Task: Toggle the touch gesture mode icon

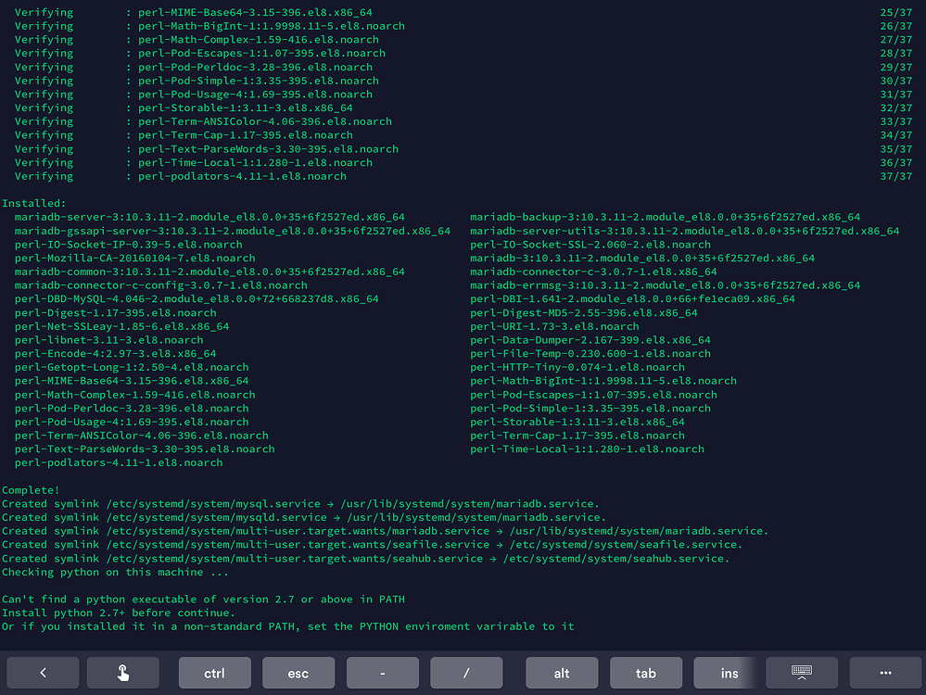Action: tap(123, 673)
